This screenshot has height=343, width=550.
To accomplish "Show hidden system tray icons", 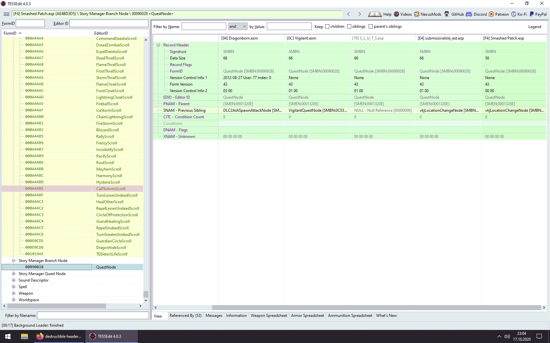I will (x=499, y=336).
